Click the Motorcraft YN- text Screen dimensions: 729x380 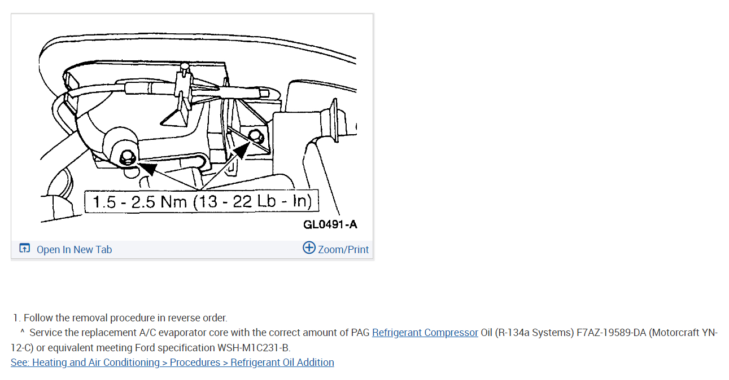684,333
